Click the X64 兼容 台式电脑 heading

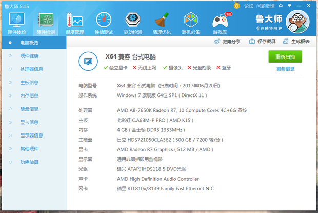pos(131,57)
